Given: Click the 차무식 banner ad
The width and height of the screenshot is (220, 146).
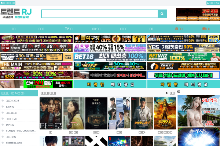Looking at the screenshot, I should point(36,48).
